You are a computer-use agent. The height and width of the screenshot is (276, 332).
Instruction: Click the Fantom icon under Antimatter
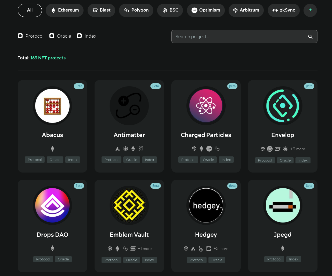coord(141,149)
